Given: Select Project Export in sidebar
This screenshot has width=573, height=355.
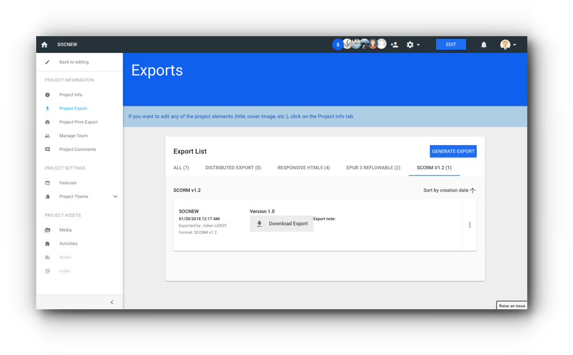Looking at the screenshot, I should tap(73, 108).
